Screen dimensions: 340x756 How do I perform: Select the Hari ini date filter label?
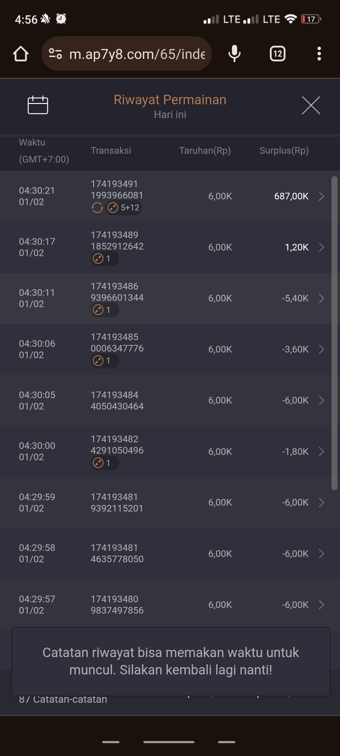(x=170, y=115)
